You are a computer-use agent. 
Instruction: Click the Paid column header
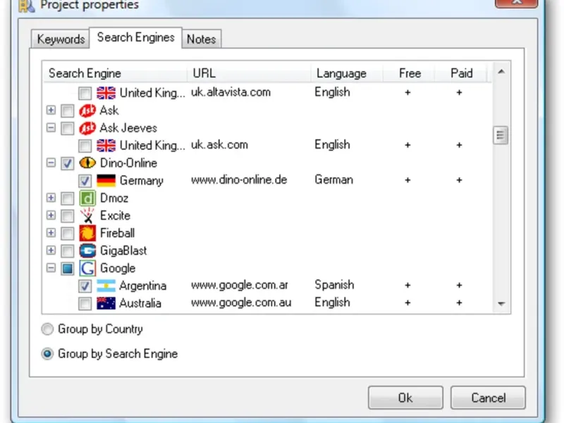coord(461,73)
